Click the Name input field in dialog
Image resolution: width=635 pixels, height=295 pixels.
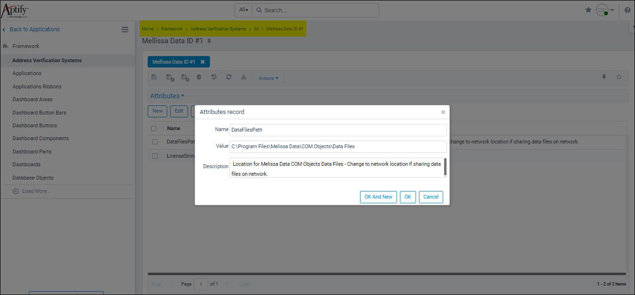(338, 130)
